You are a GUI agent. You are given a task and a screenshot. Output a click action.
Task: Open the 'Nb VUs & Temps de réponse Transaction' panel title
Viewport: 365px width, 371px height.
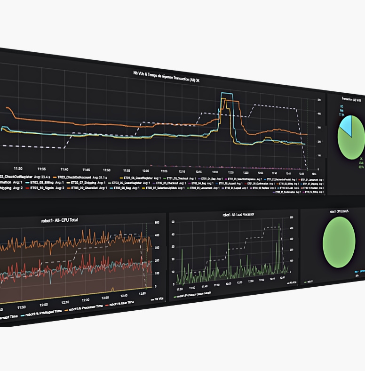pos(166,77)
